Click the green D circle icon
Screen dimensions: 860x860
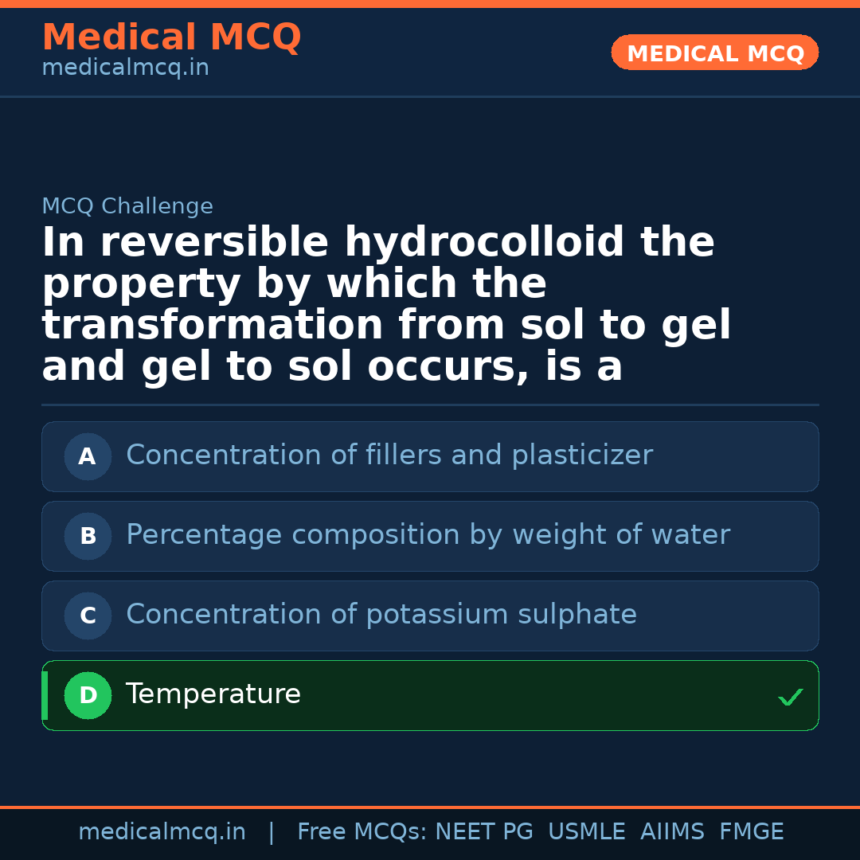coord(88,695)
